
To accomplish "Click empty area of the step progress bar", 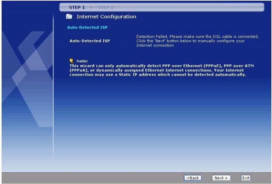I will pyautogui.click(x=194, y=7).
